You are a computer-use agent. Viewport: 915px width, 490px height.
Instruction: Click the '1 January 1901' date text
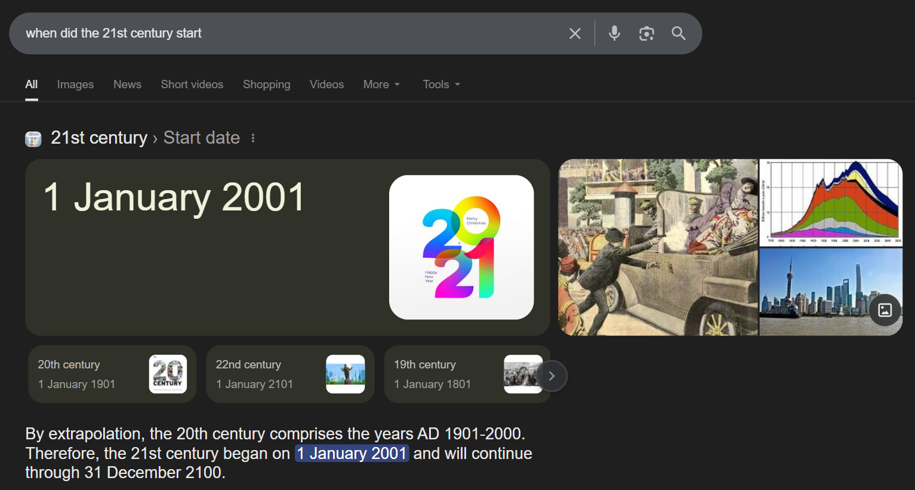(76, 384)
